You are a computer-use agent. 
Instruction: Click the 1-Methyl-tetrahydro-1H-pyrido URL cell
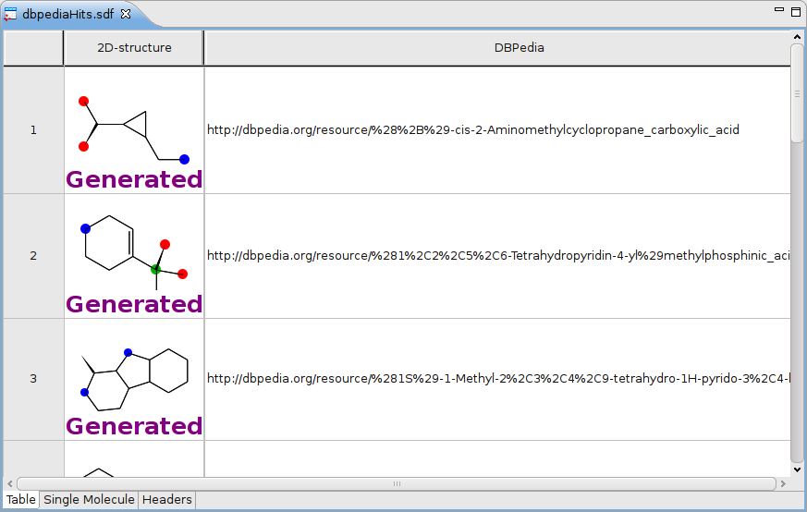tap(497, 379)
